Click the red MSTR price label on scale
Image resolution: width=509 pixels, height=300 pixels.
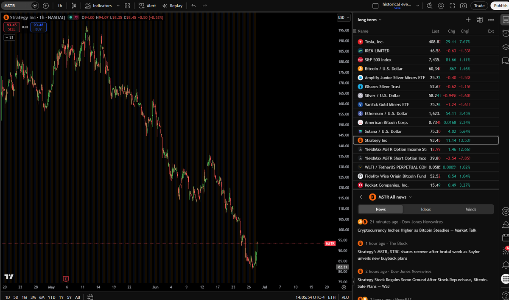[330, 244]
